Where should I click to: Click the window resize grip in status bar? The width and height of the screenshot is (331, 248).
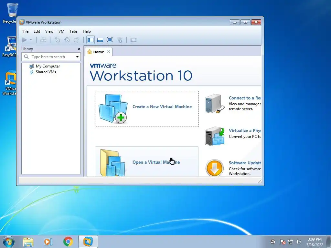tap(260, 181)
